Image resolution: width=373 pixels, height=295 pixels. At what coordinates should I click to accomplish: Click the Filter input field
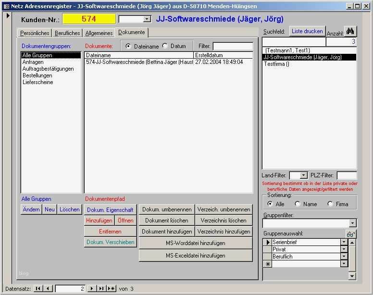coord(233,46)
